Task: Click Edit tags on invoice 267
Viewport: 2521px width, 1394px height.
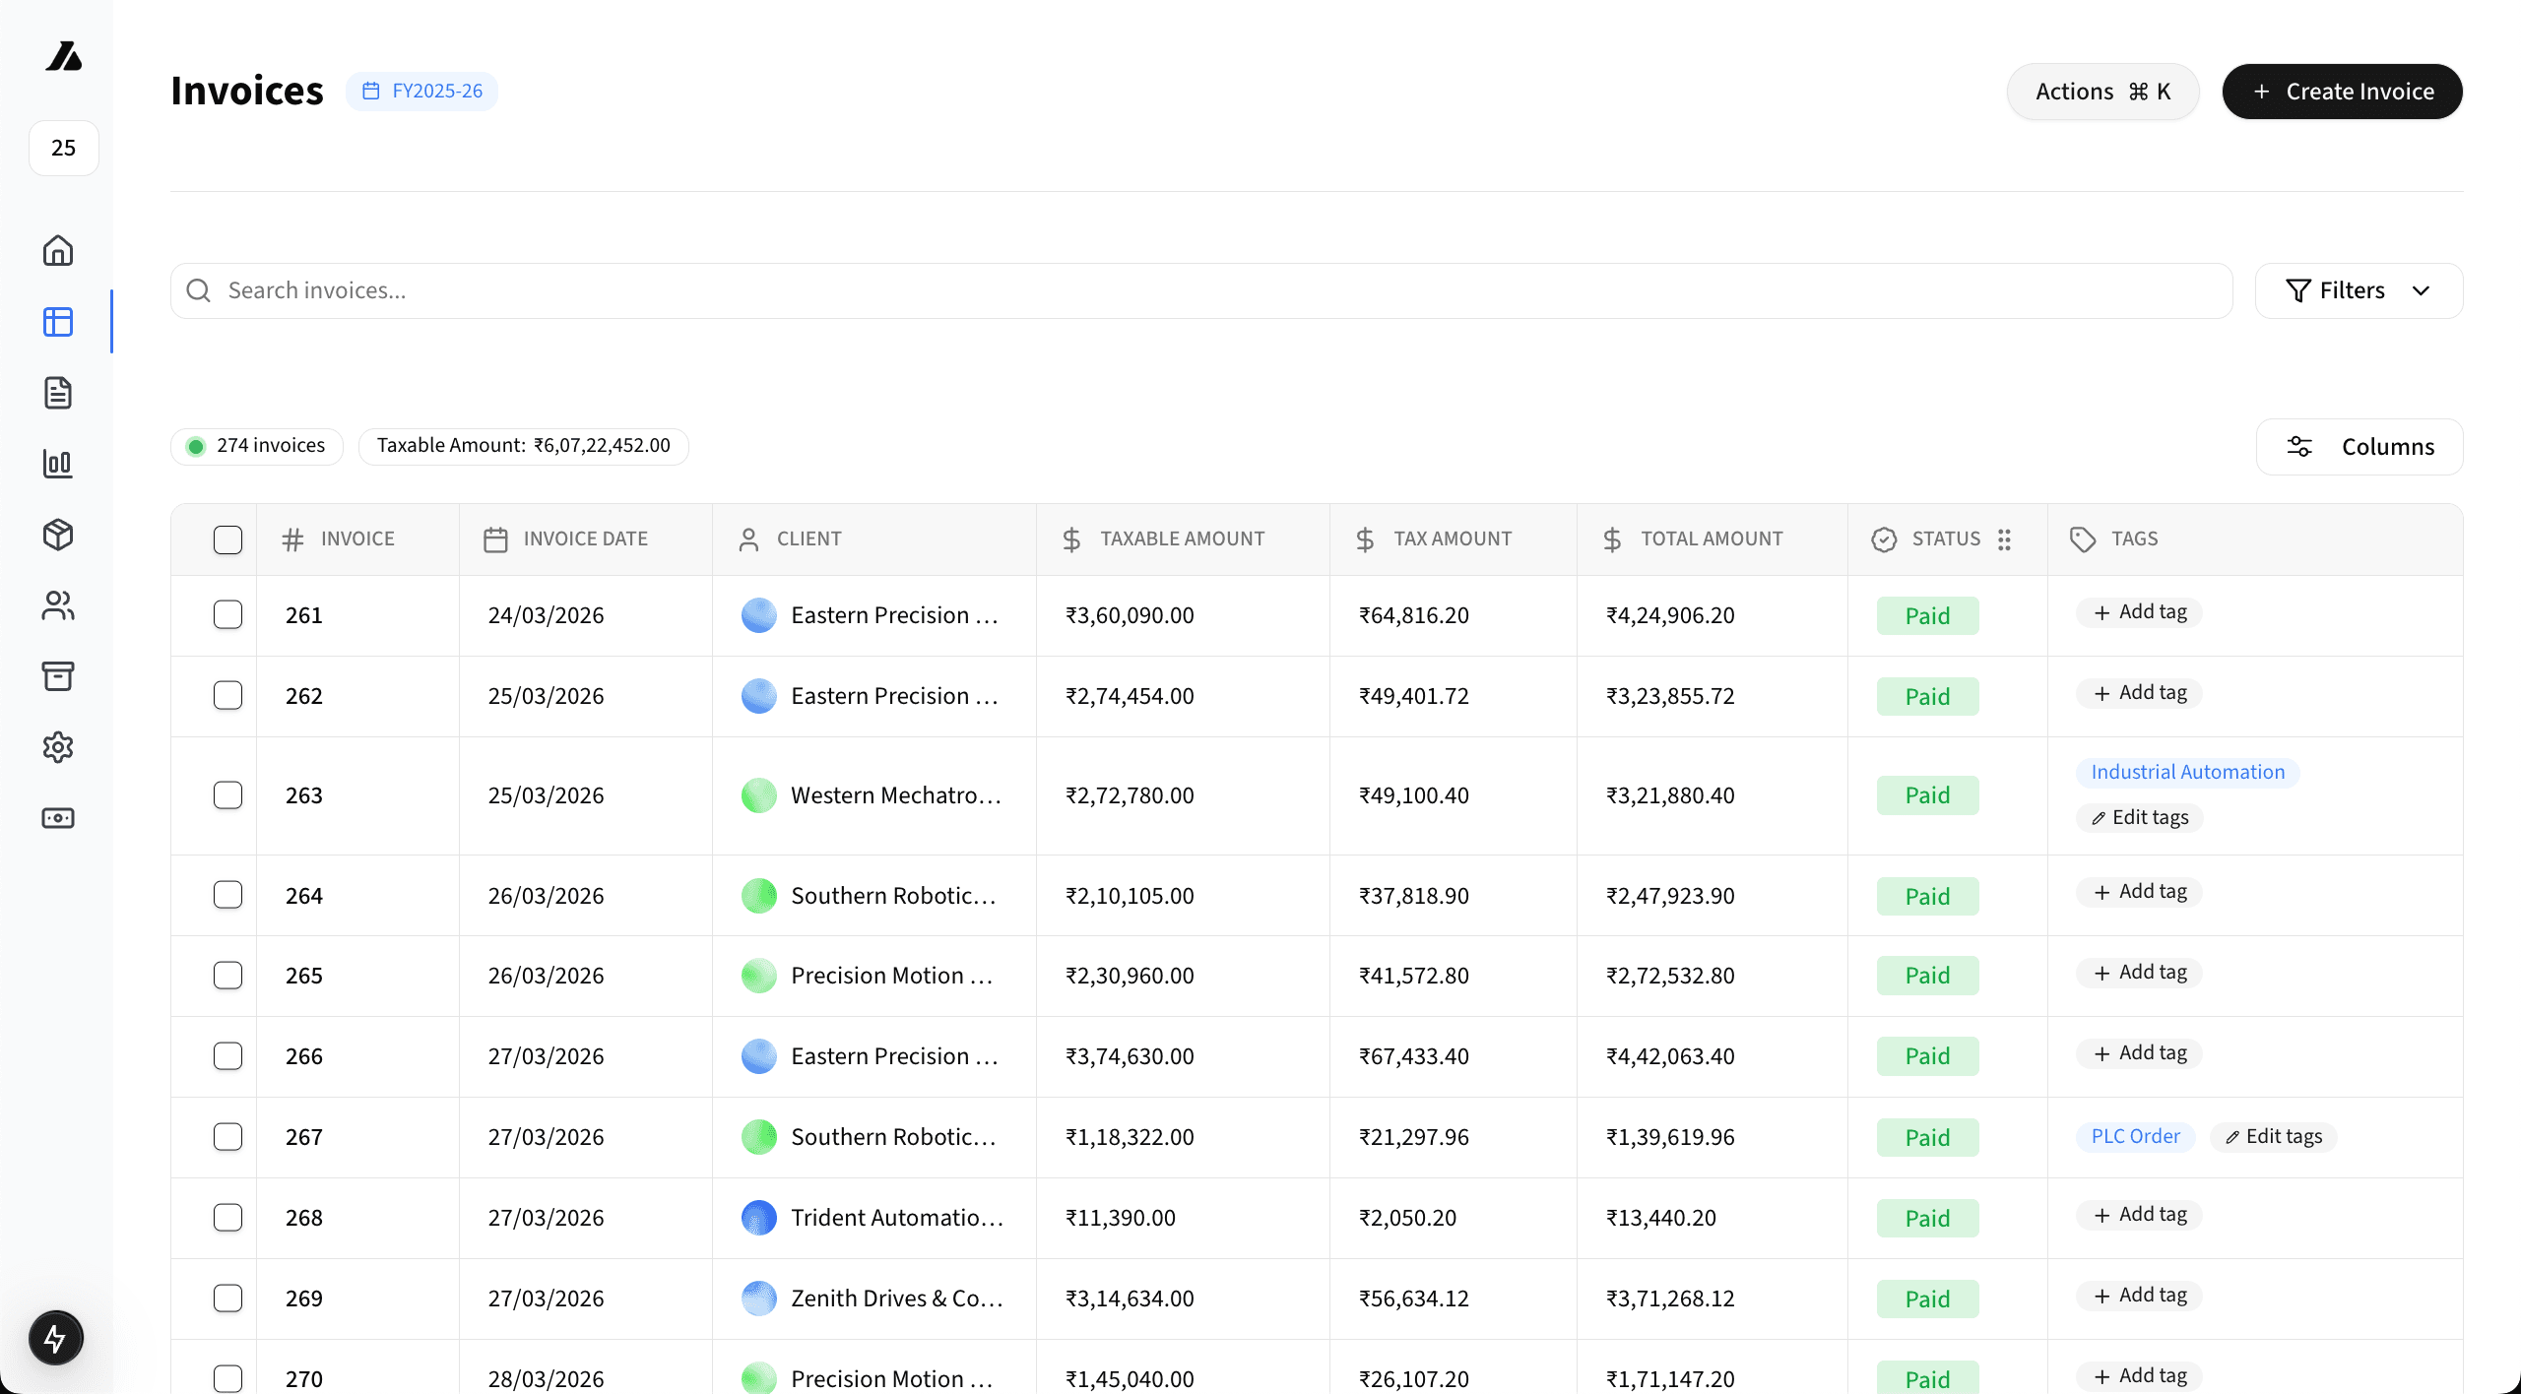Action: [2273, 1137]
